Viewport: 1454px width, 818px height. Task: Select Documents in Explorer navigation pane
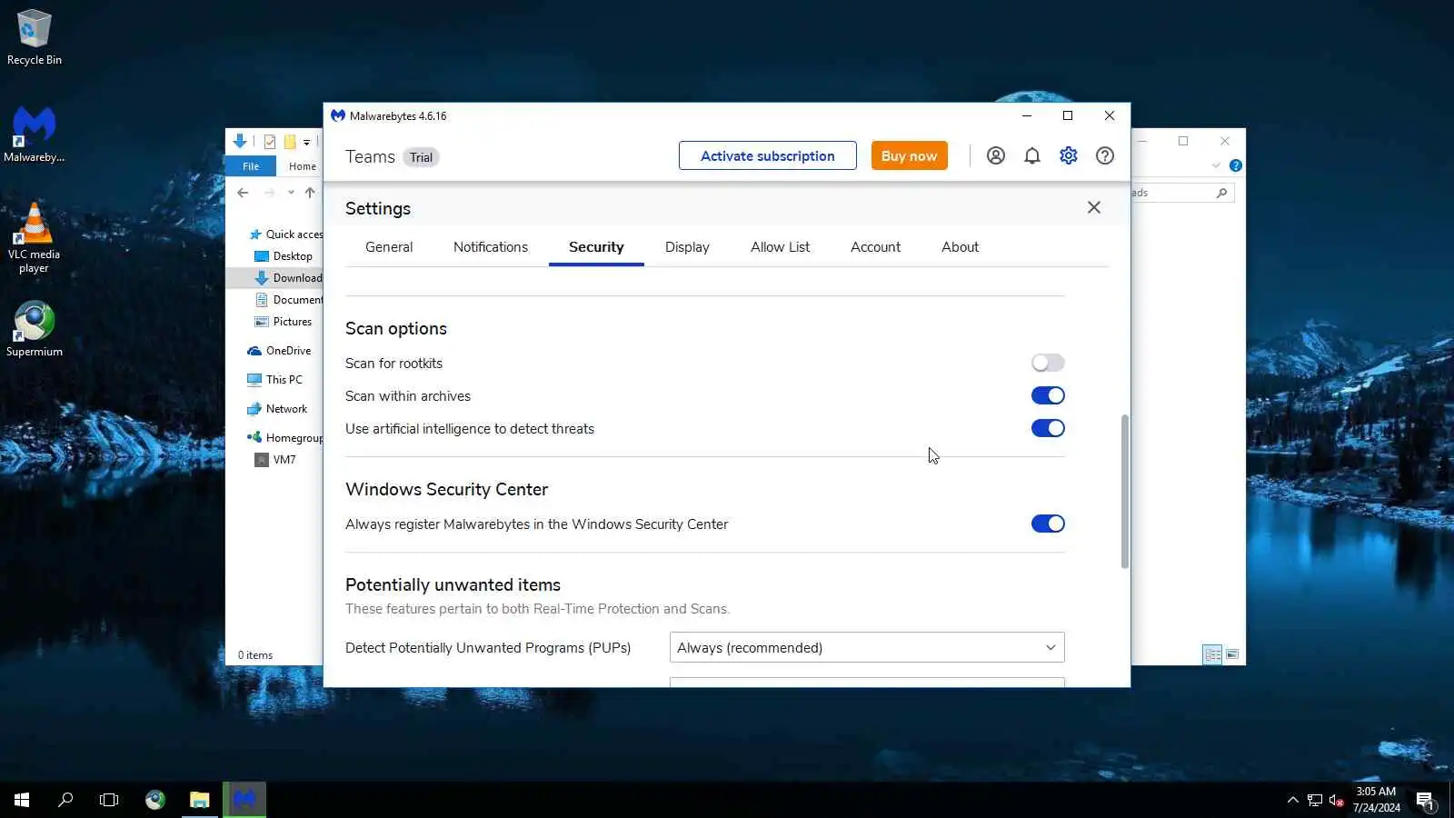pyautogui.click(x=289, y=300)
